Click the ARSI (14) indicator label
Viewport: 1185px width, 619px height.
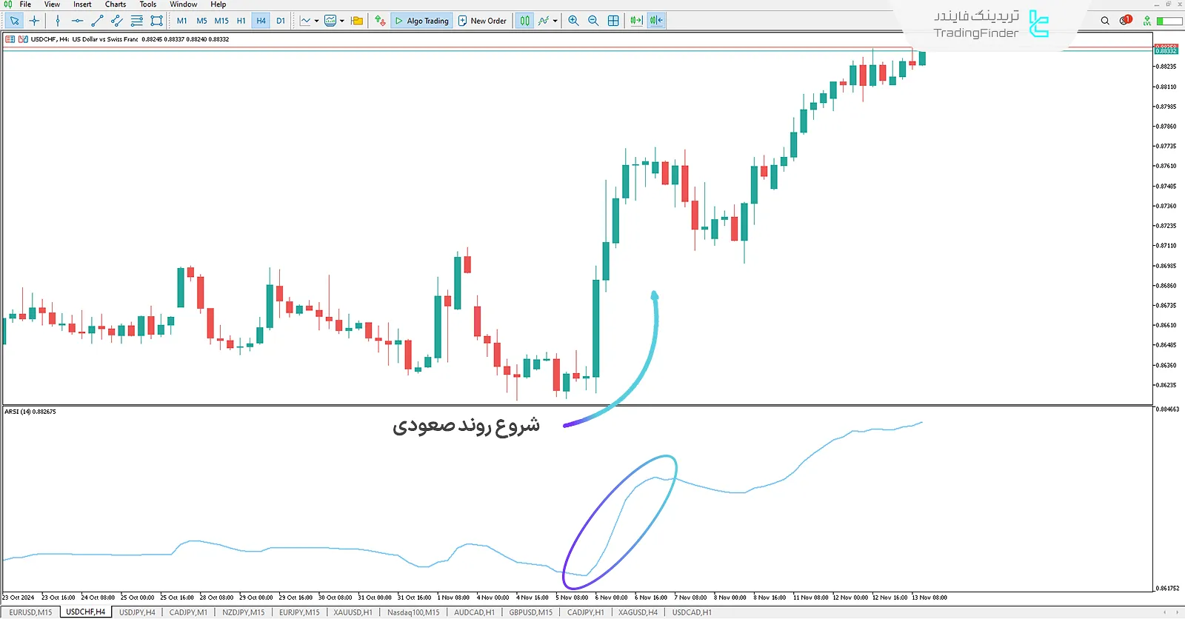pyautogui.click(x=30, y=412)
